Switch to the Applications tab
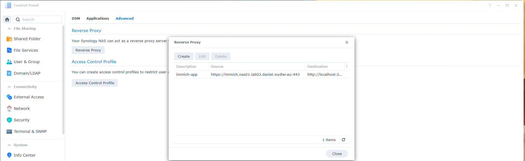 pos(98,19)
